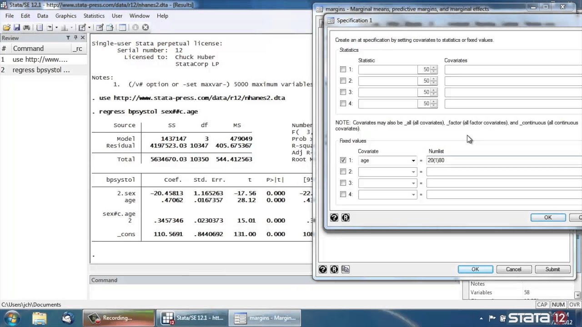Click the Numlist field containing 20(1)80

(504, 160)
